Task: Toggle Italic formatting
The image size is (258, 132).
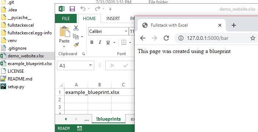Action: (100, 42)
